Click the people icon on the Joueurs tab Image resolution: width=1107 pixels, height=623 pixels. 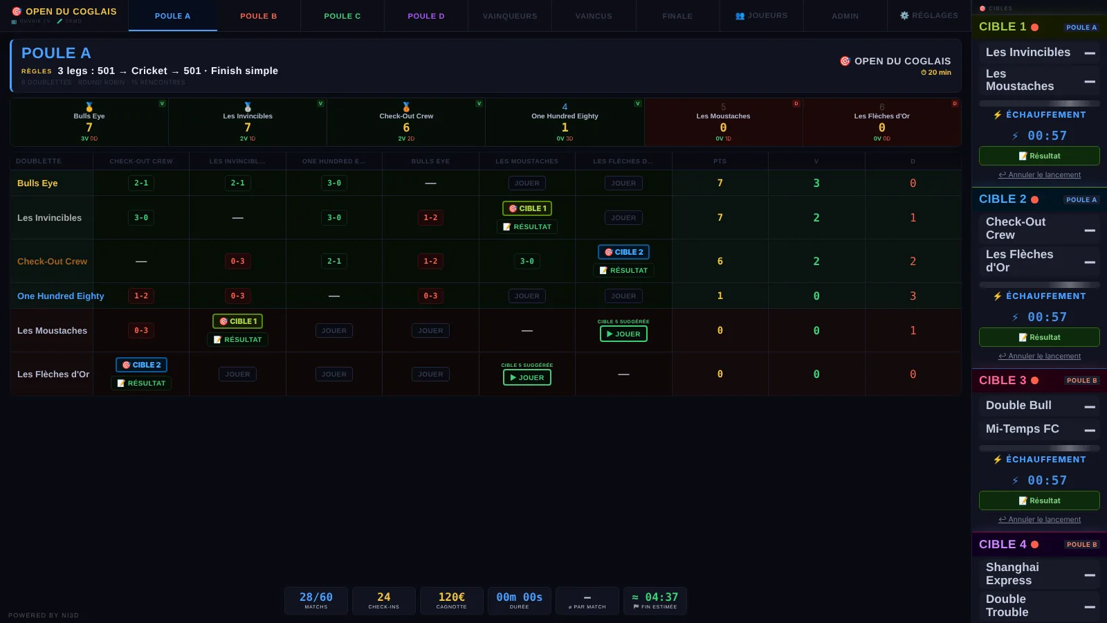[x=740, y=16]
